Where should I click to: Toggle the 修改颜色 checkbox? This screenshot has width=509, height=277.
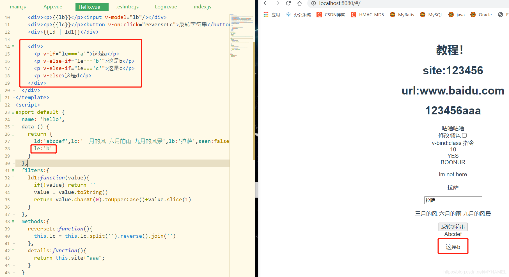[464, 135]
